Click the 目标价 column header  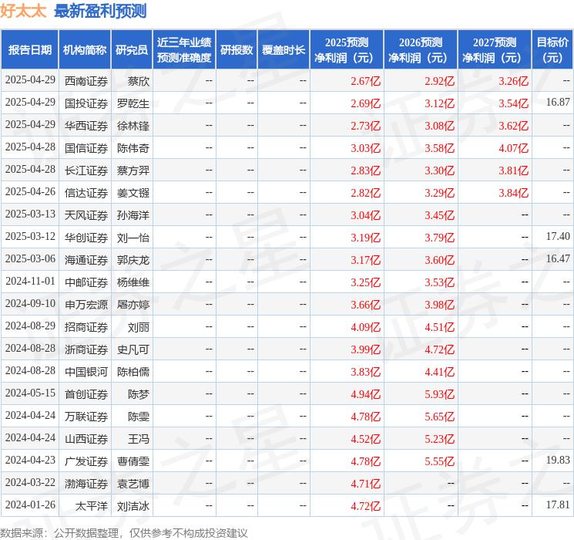click(x=552, y=50)
